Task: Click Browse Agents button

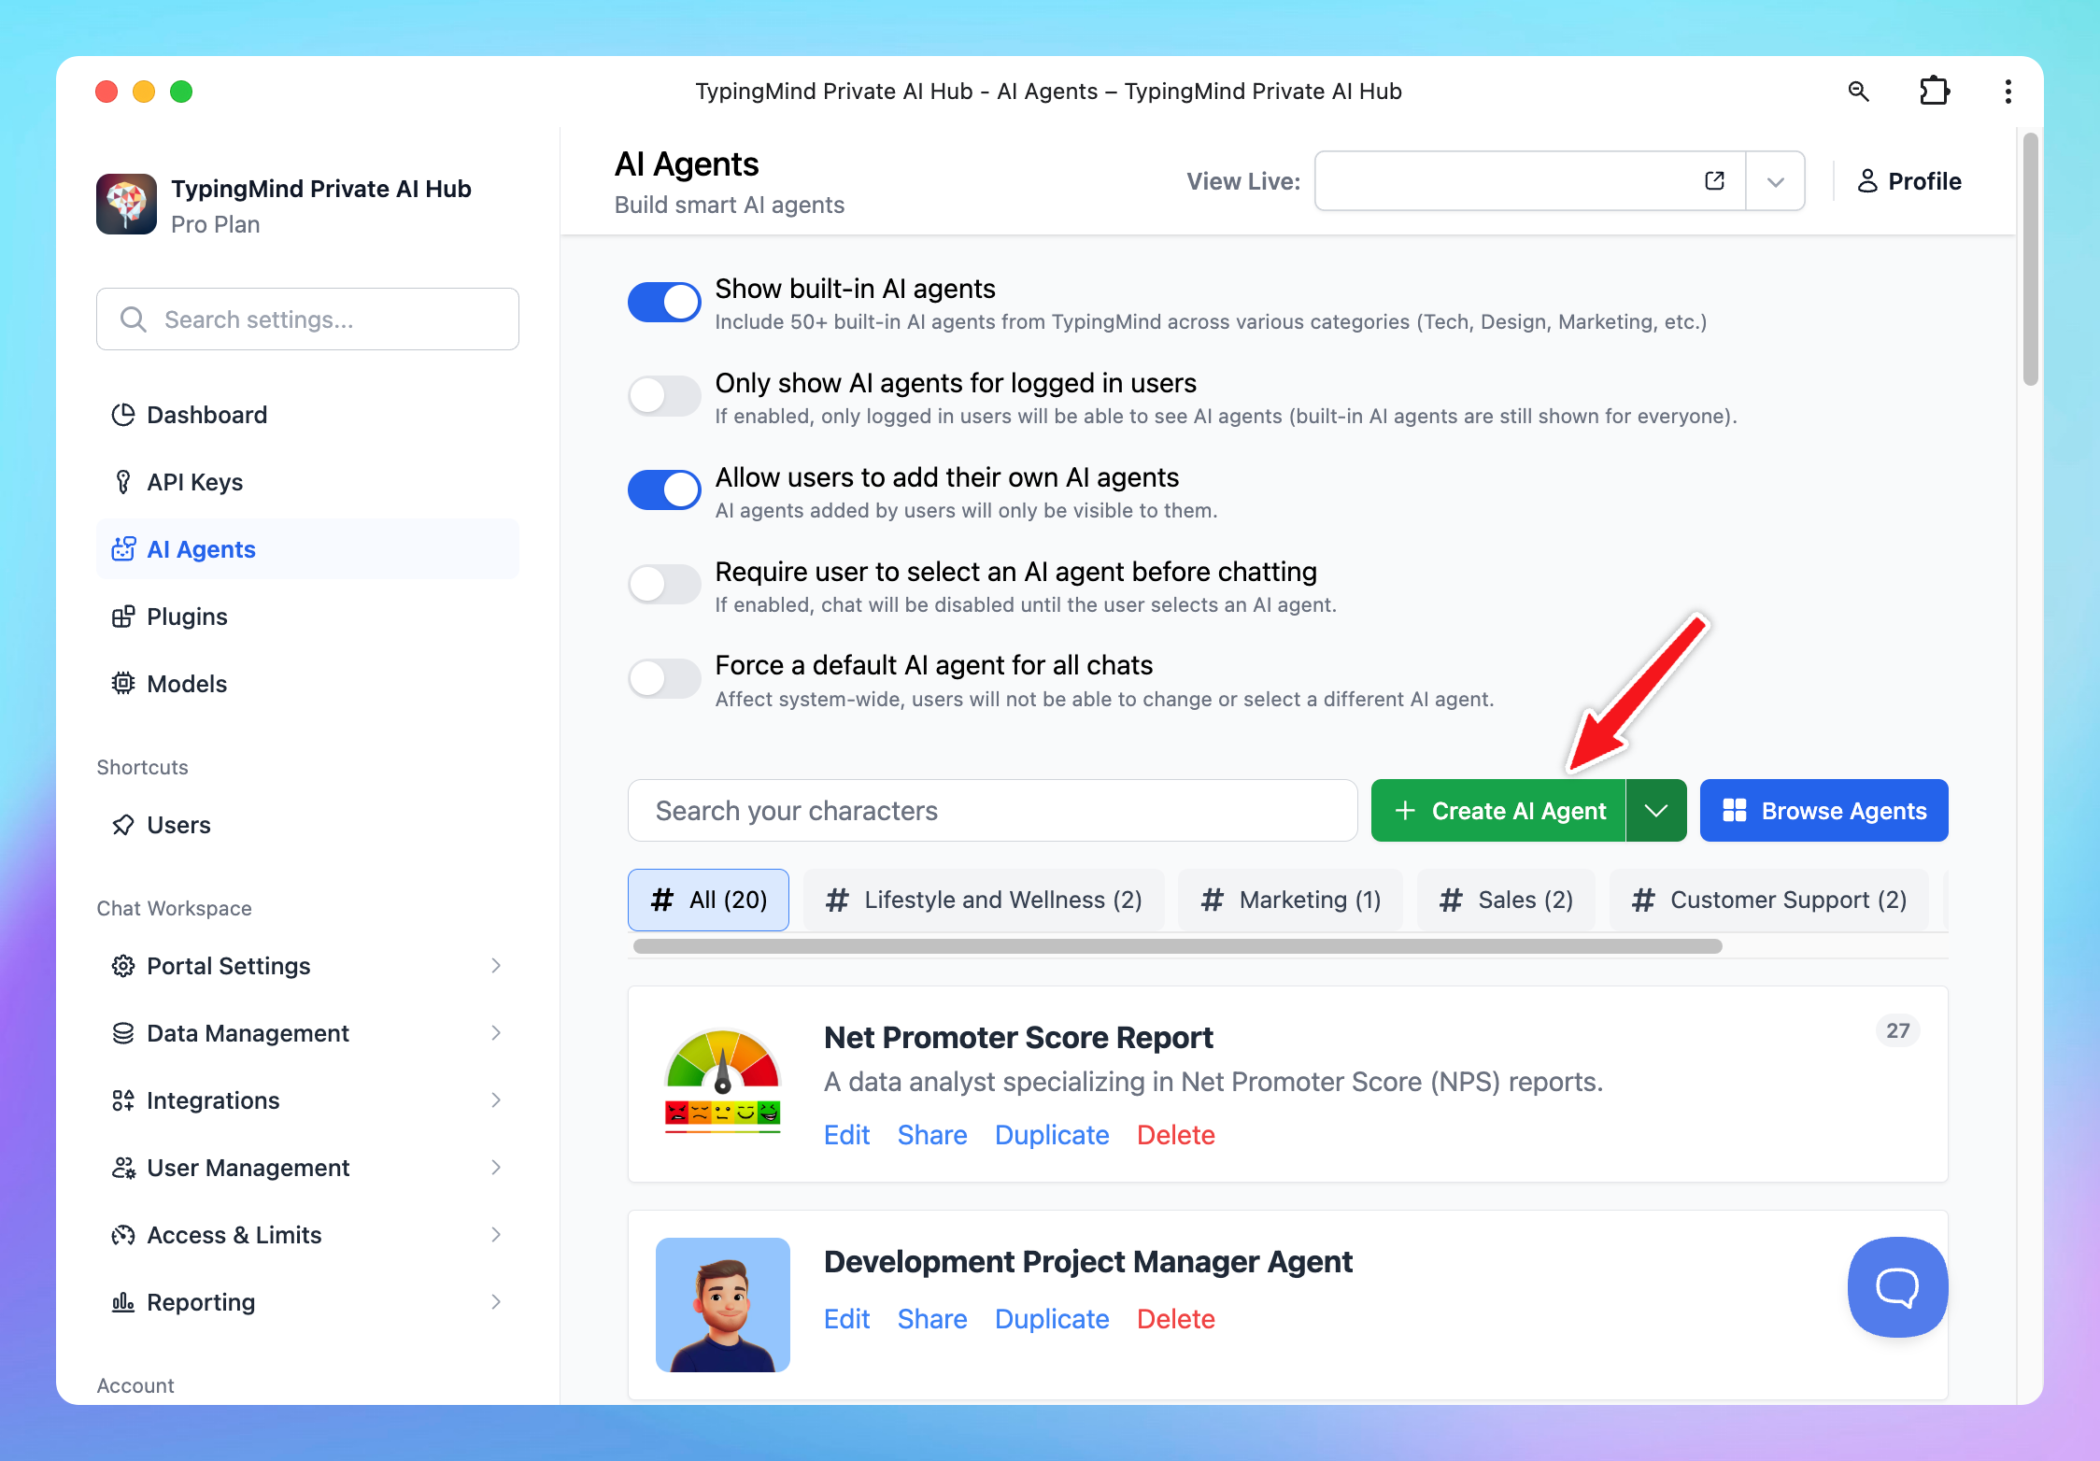Action: [x=1823, y=811]
